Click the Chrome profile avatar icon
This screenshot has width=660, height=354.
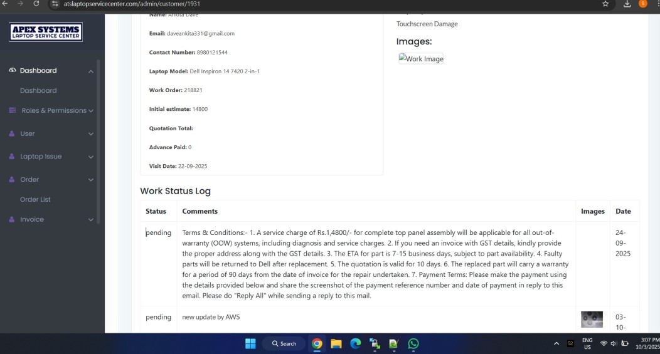pyautogui.click(x=643, y=4)
